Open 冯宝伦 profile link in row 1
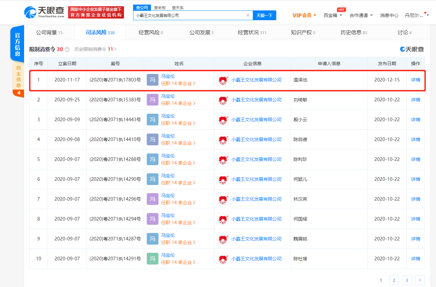The width and height of the screenshot is (436, 287). coord(168,76)
